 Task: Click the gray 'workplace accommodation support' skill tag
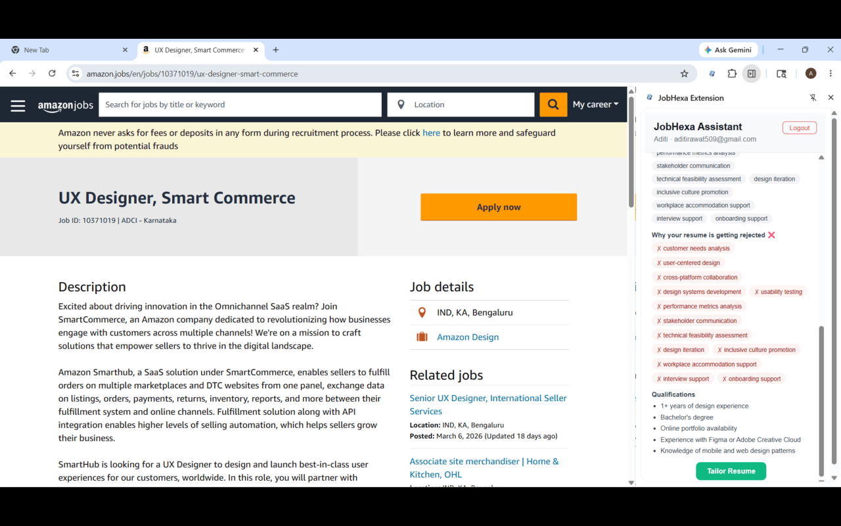coord(703,205)
